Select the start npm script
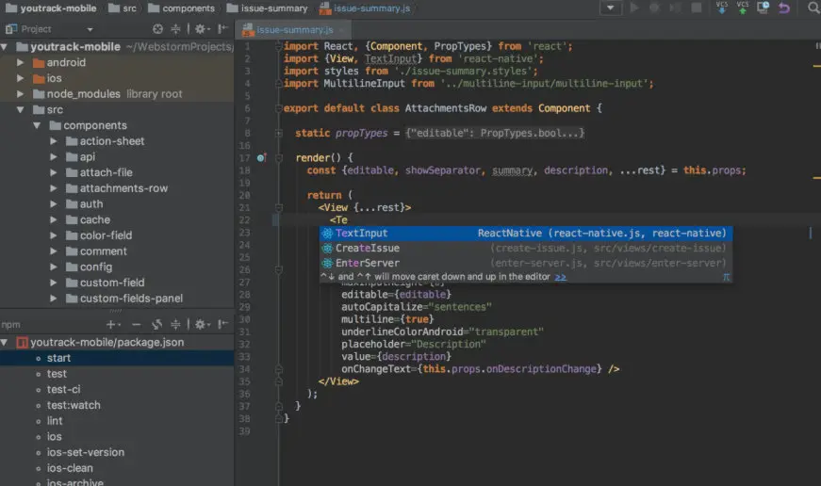Screen dimensions: 821x486 pos(117,358)
